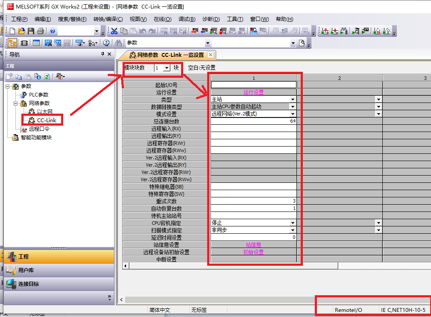Click the 站信息 magenta button
The width and height of the screenshot is (431, 317).
(x=253, y=245)
